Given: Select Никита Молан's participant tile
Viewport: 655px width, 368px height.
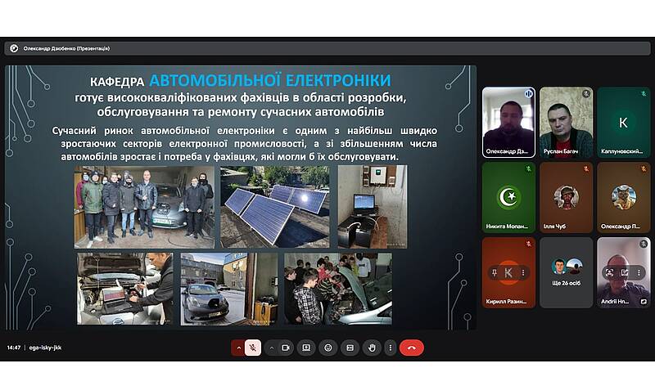Looking at the screenshot, I should point(508,197).
